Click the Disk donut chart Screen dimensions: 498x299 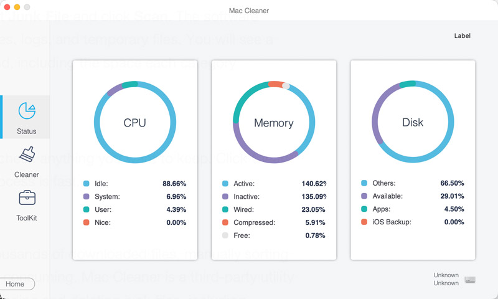coord(413,121)
